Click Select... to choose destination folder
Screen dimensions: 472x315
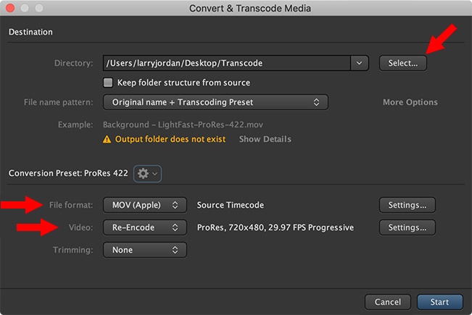[403, 63]
